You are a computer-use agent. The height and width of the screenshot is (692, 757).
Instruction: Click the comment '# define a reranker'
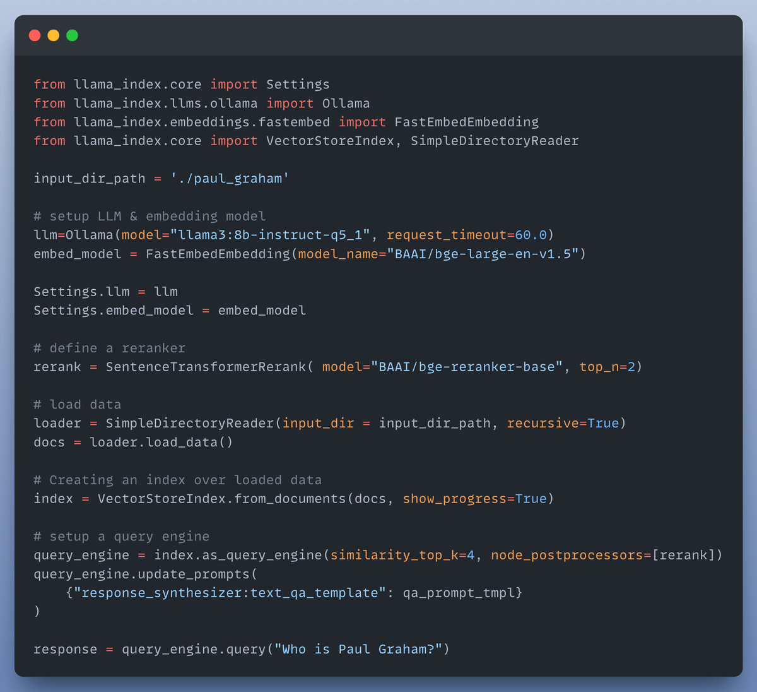click(x=109, y=348)
